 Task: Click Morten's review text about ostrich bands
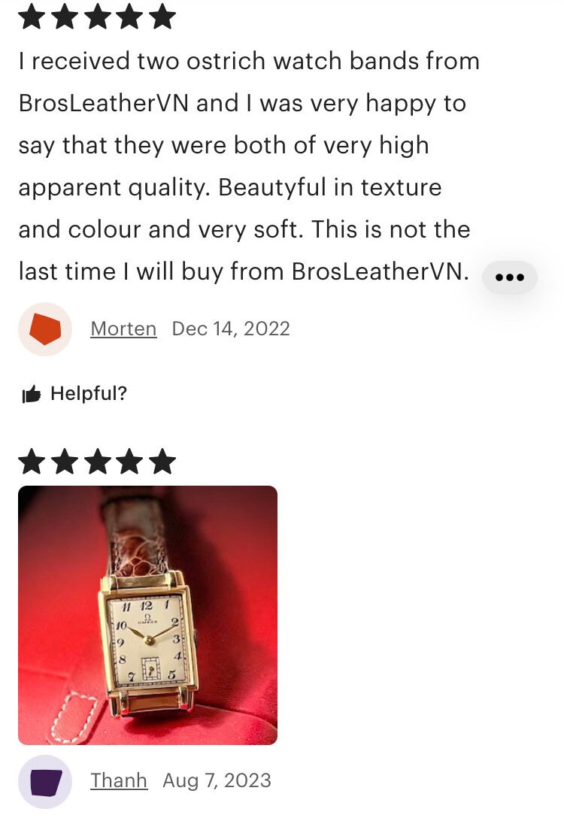coord(249,166)
